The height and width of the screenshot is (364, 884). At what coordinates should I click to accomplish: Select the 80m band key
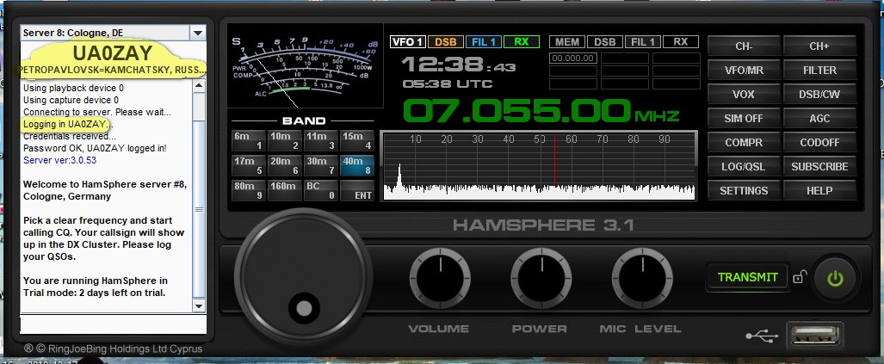point(248,189)
